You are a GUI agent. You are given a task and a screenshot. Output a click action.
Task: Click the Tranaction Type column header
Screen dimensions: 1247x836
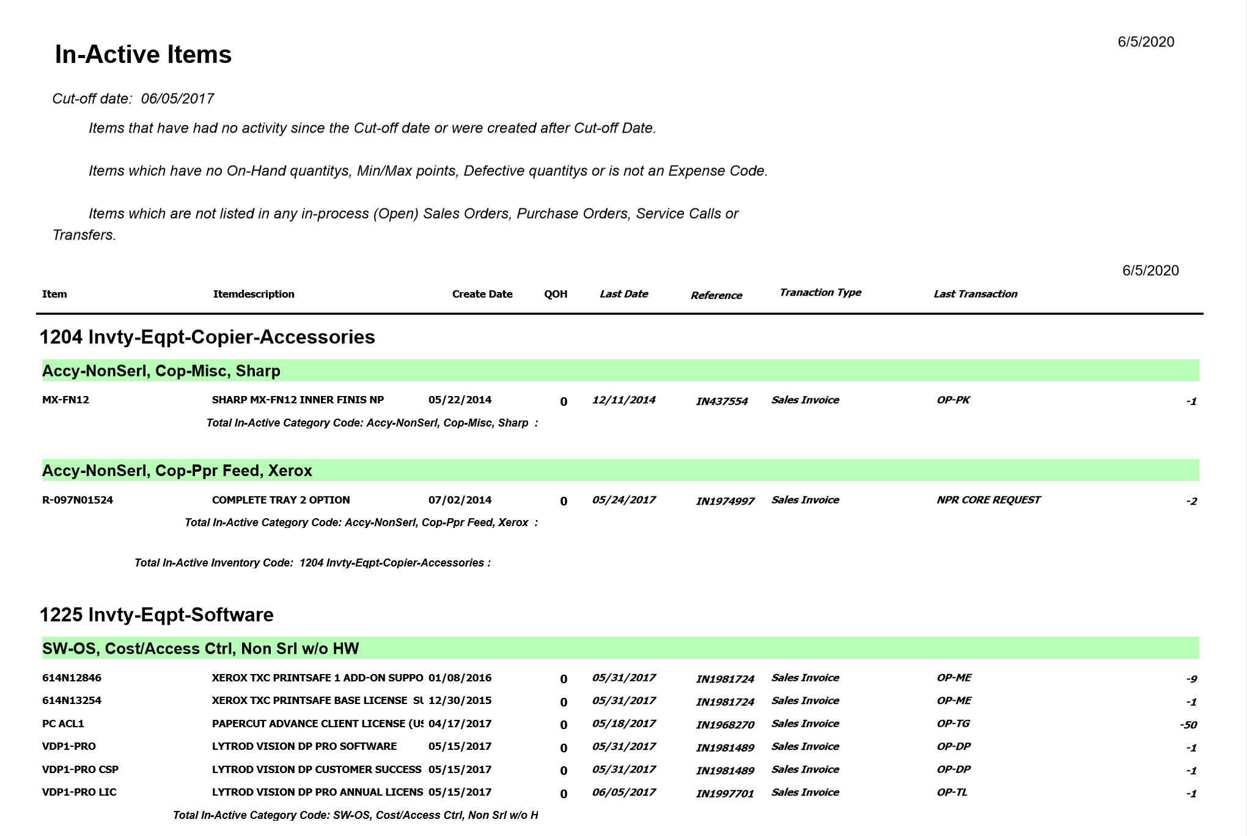coord(820,293)
